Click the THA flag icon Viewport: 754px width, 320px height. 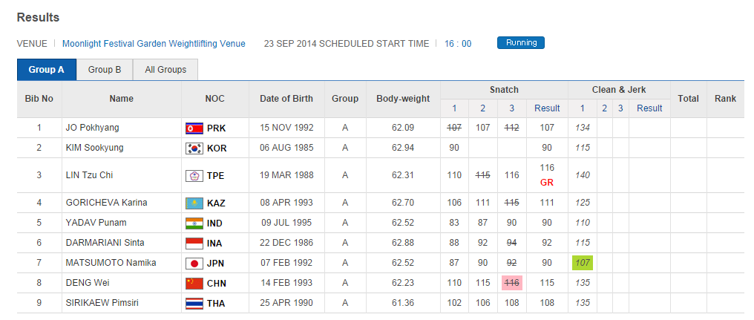(x=194, y=304)
